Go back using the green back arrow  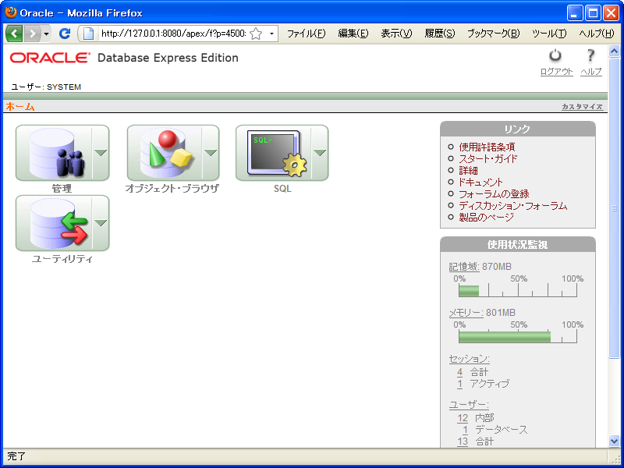(x=14, y=33)
